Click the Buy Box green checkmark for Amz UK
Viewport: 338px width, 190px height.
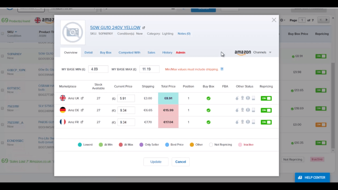pyautogui.click(x=208, y=98)
